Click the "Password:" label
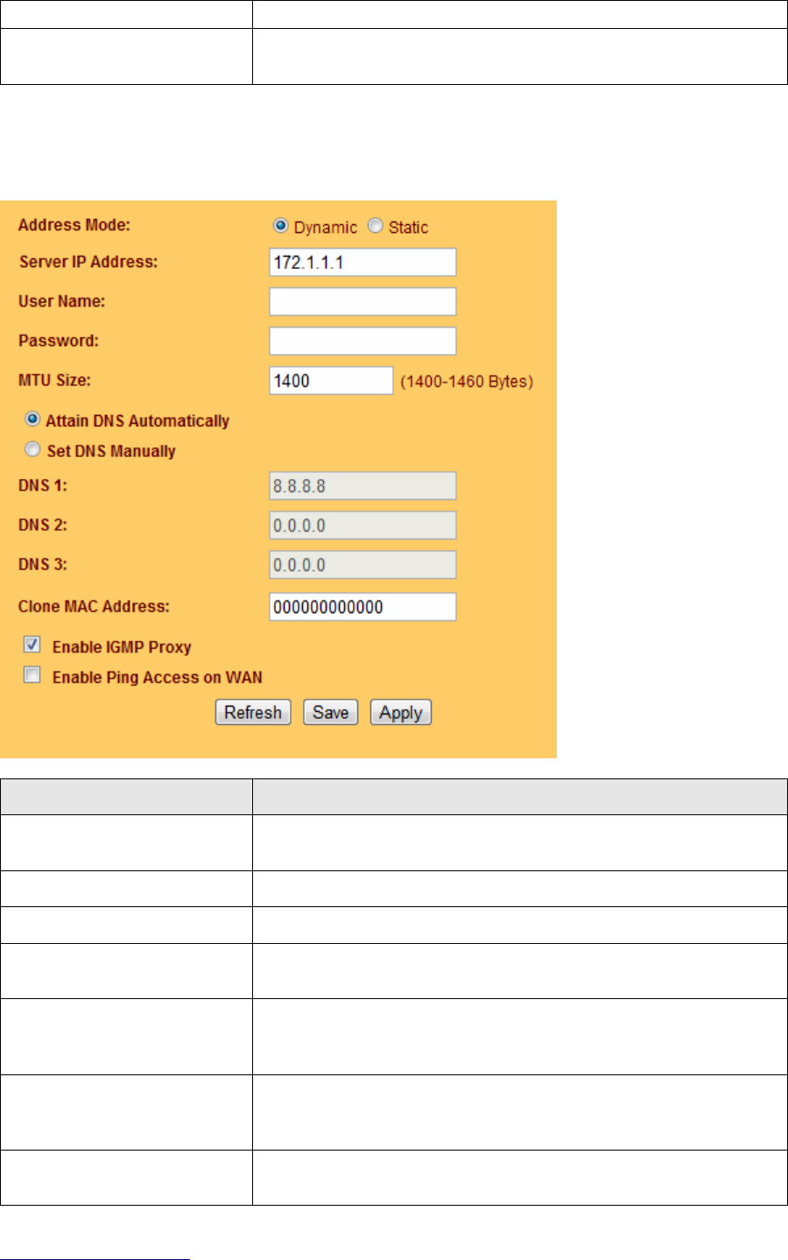This screenshot has height=1260, width=788. click(x=59, y=341)
